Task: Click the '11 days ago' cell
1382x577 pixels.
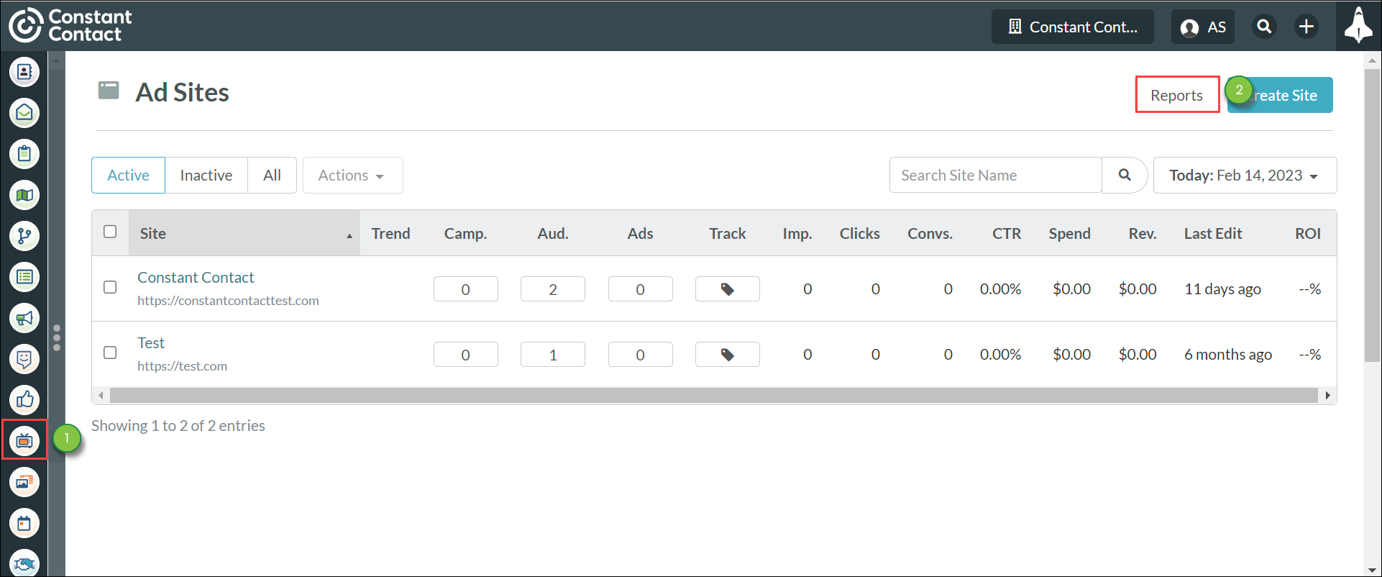Action: coord(1222,289)
